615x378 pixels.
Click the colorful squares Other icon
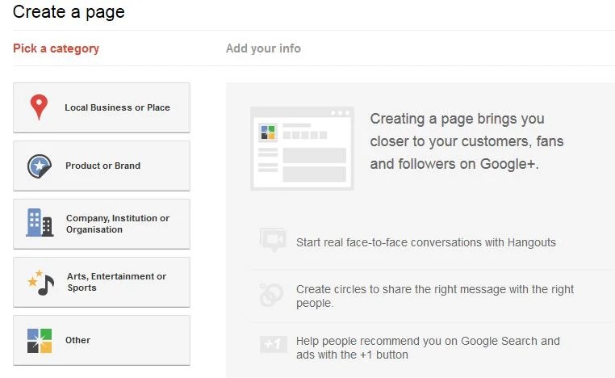click(x=39, y=341)
